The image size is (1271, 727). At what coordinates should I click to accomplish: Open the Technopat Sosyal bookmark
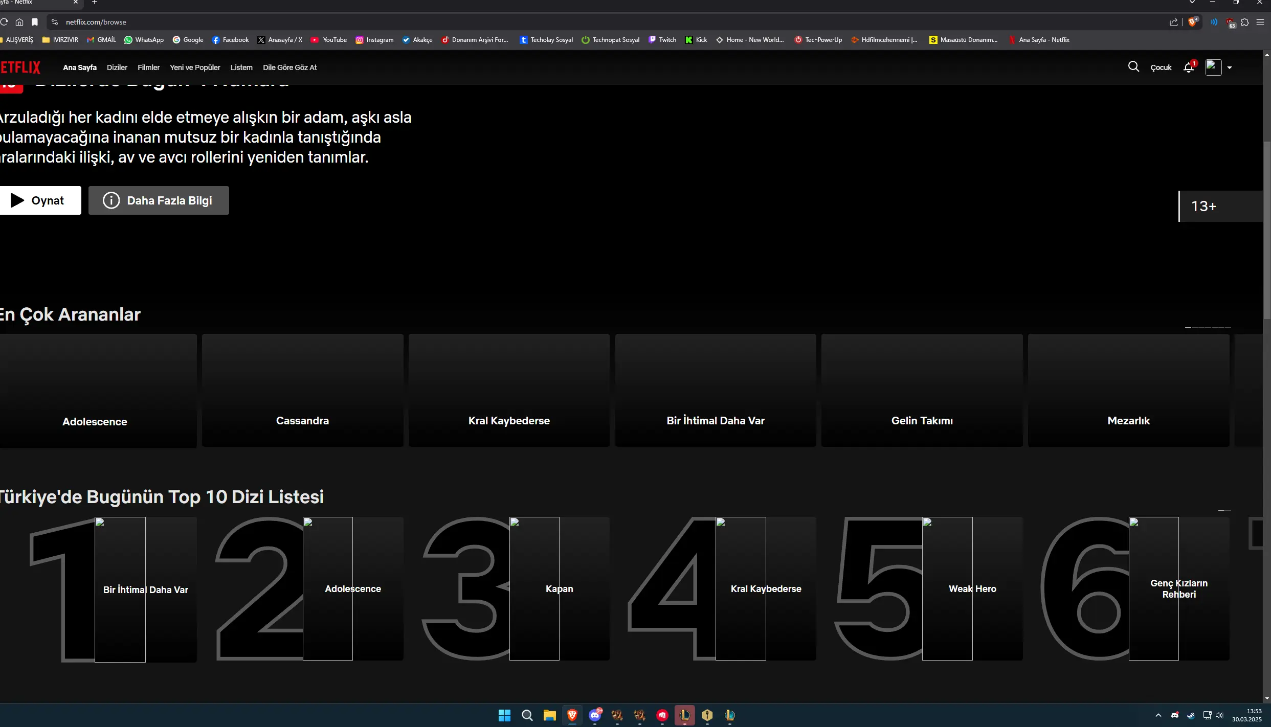(611, 40)
